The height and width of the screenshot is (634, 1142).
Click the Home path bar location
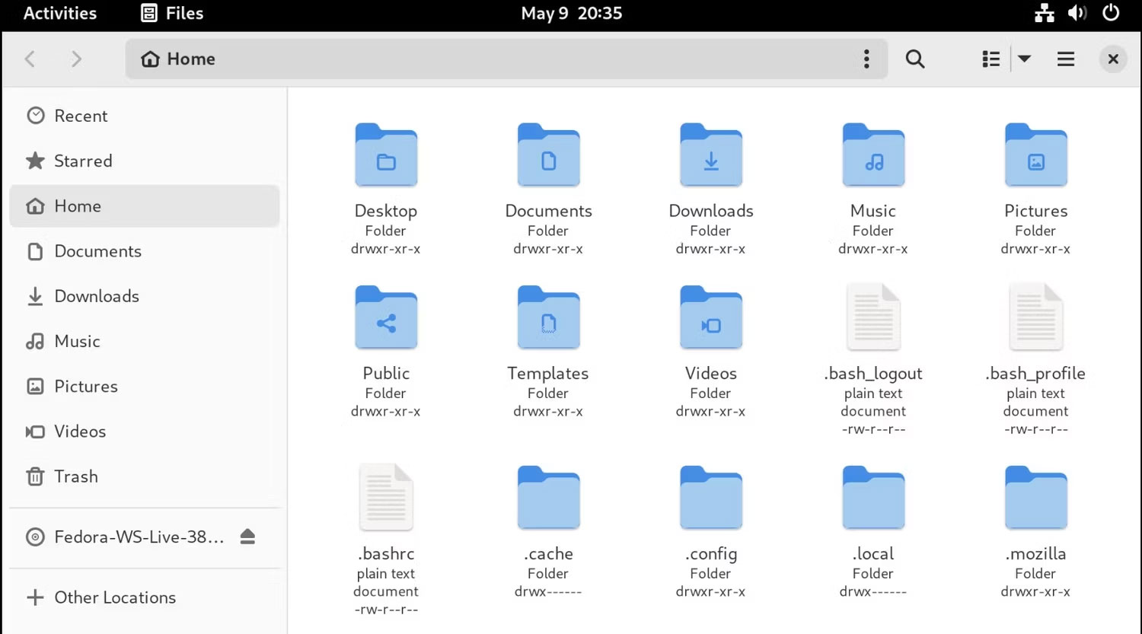[179, 59]
